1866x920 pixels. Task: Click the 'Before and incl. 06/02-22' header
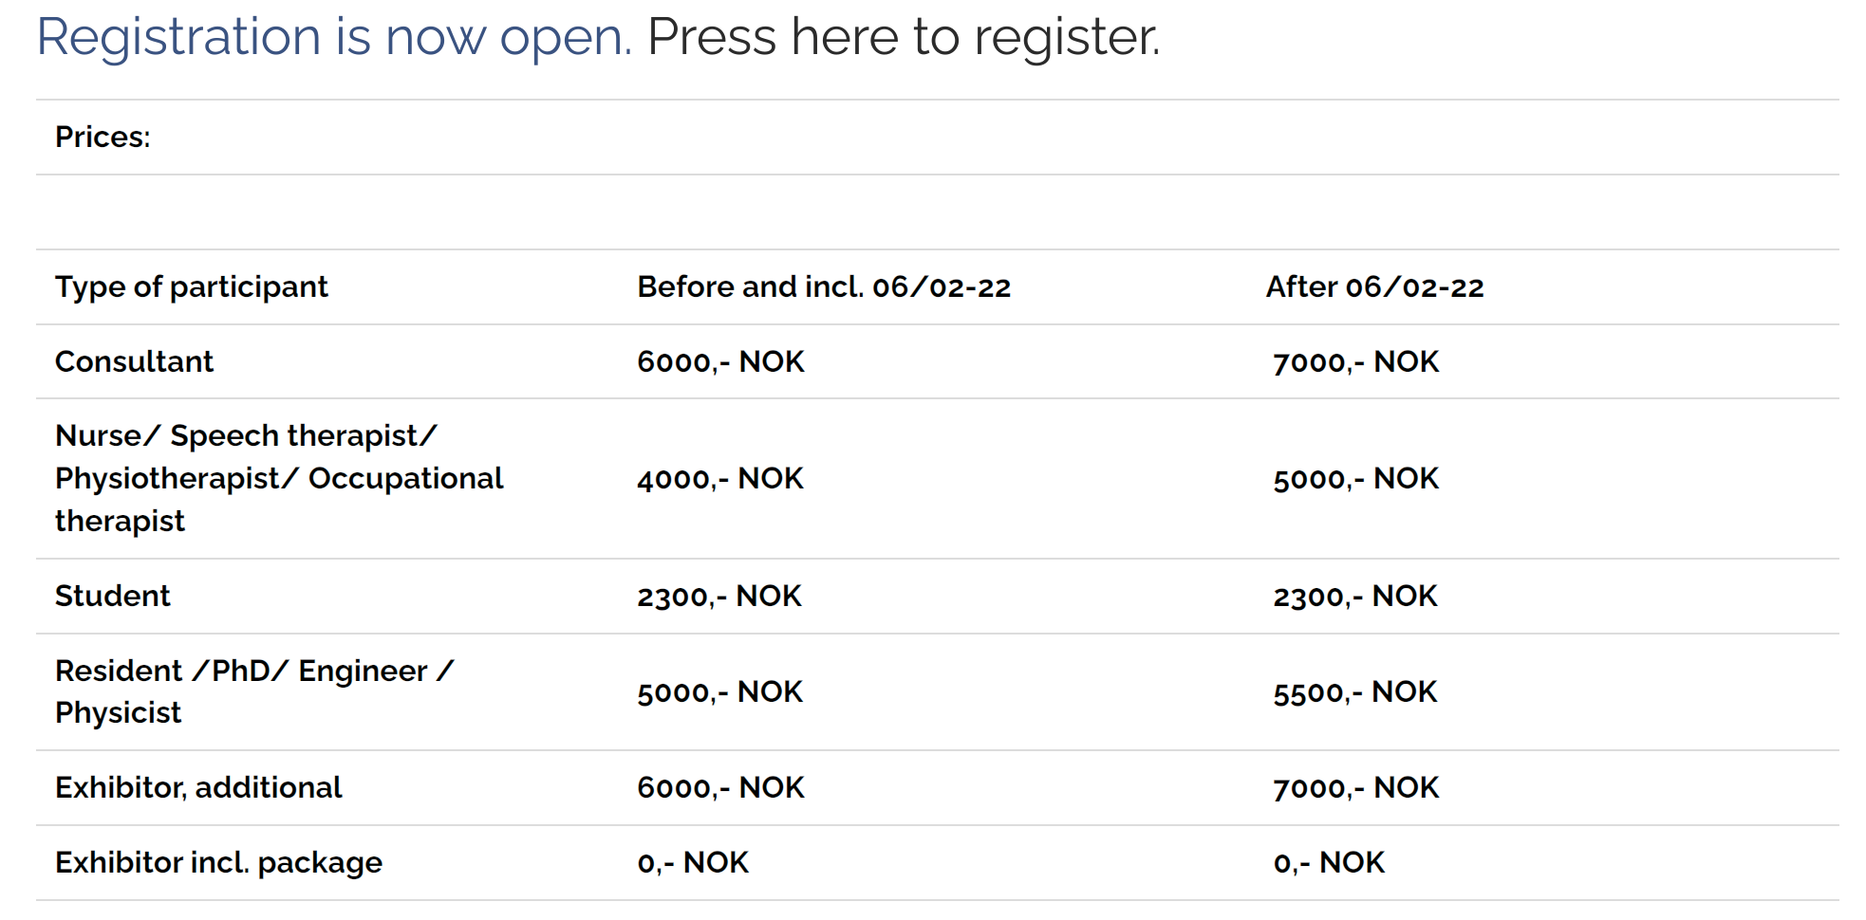(823, 286)
